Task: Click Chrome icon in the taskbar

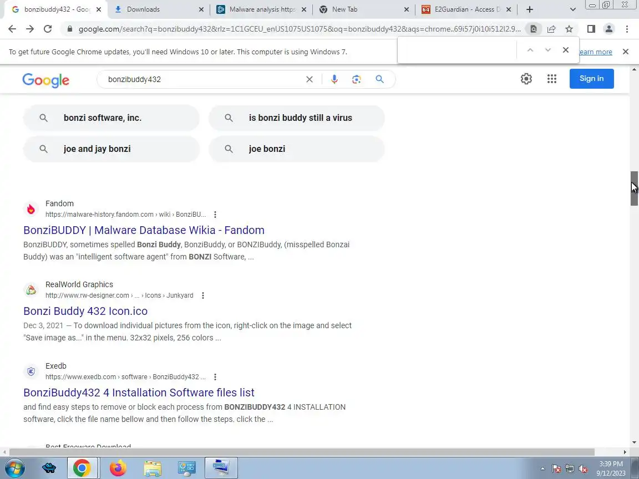Action: point(82,468)
